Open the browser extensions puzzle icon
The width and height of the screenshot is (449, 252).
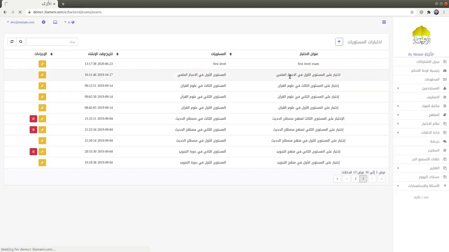(x=429, y=12)
